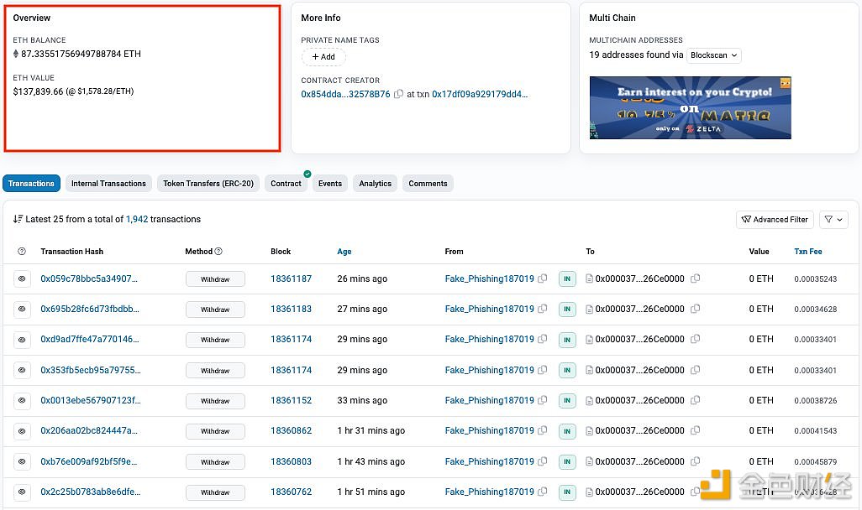Preview details via eye icon for 0x206aa02bc824447a
The height and width of the screenshot is (510, 862).
pos(22,431)
